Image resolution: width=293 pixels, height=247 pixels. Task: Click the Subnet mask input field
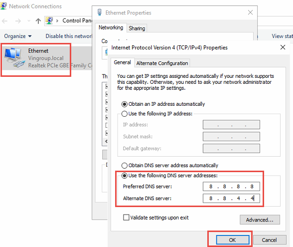[x=231, y=136]
